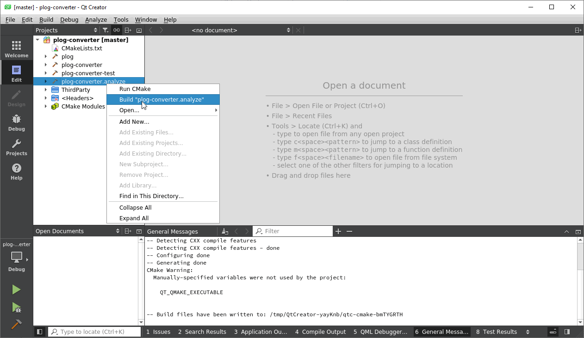Open the Tools menu
This screenshot has height=338, width=584.
coord(121,19)
